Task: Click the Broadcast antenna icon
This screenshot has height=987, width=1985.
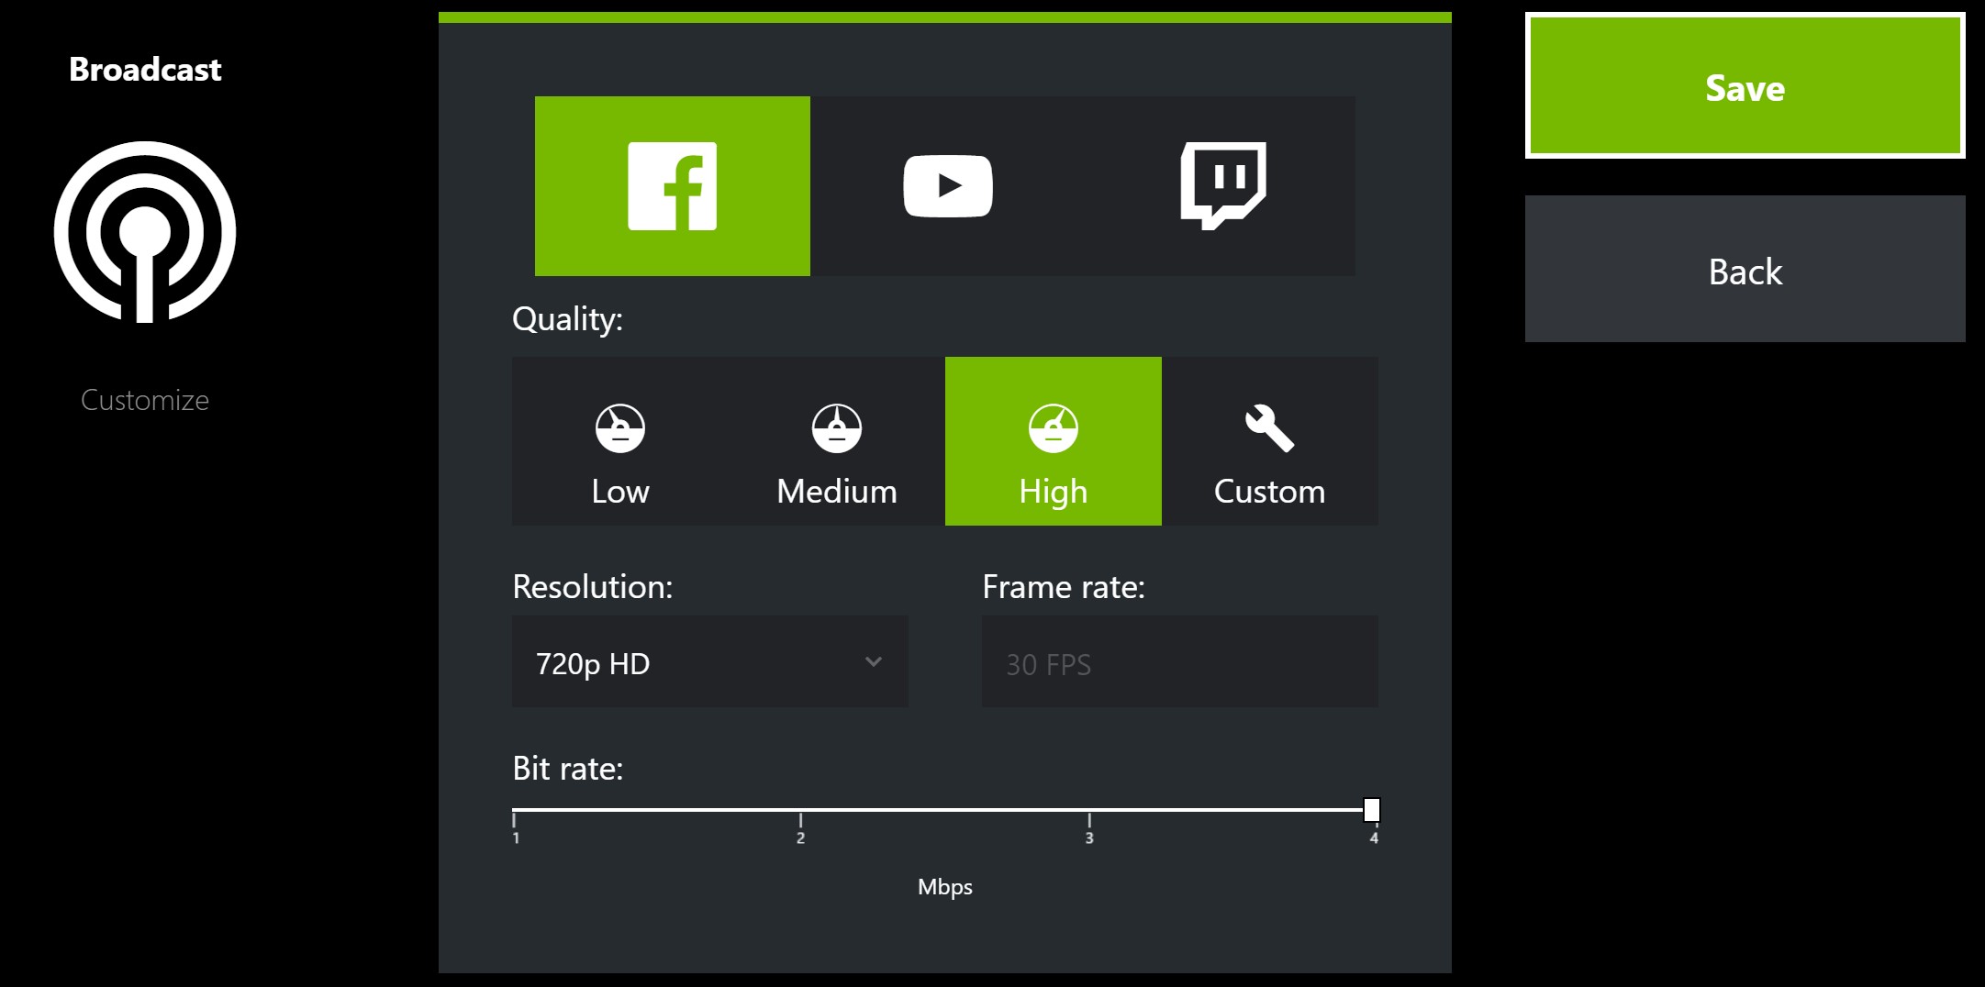Action: coord(145,232)
